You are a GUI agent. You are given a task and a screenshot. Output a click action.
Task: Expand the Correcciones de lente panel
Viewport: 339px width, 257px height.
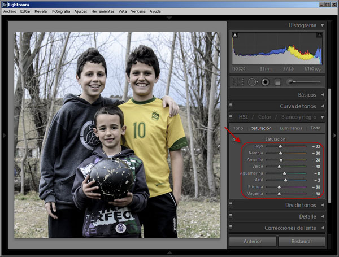(x=323, y=228)
